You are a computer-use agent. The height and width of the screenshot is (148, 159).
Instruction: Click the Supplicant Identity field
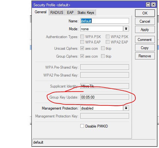pyautogui.click(x=105, y=86)
